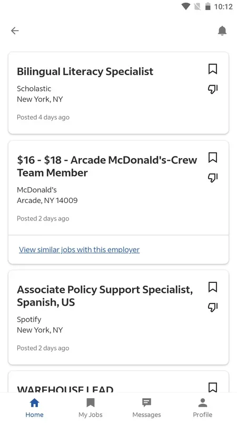Tap the battery status icon

tap(208, 6)
